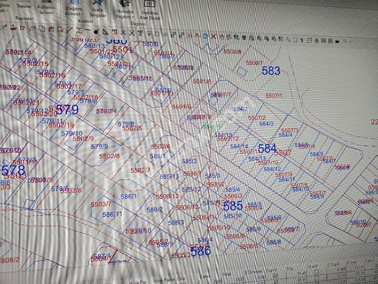The width and height of the screenshot is (378, 284).
Task: Open the Tapular report item
Action: pyautogui.click(x=24, y=6)
